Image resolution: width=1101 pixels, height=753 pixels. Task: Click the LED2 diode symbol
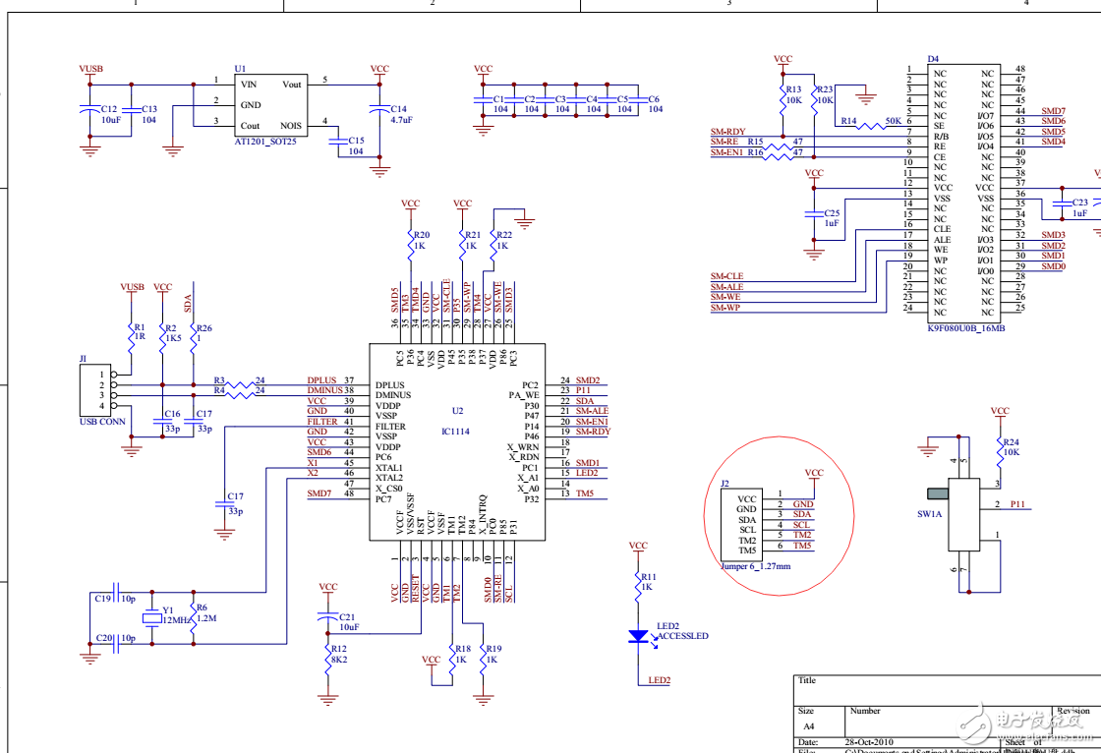pyautogui.click(x=638, y=636)
